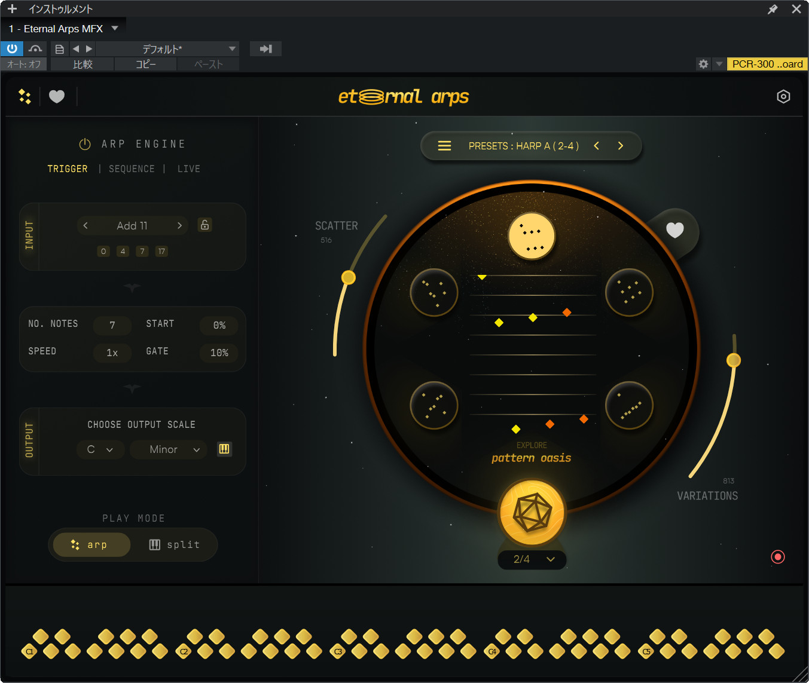Click the sidechain arrow button in host toolbar
This screenshot has height=683, width=809.
266,49
